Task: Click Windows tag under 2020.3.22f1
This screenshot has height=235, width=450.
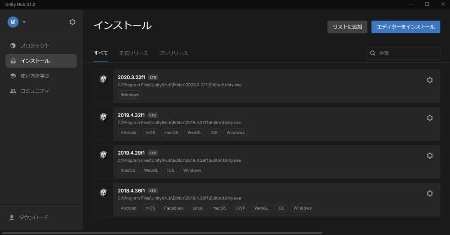Action: coord(130,95)
